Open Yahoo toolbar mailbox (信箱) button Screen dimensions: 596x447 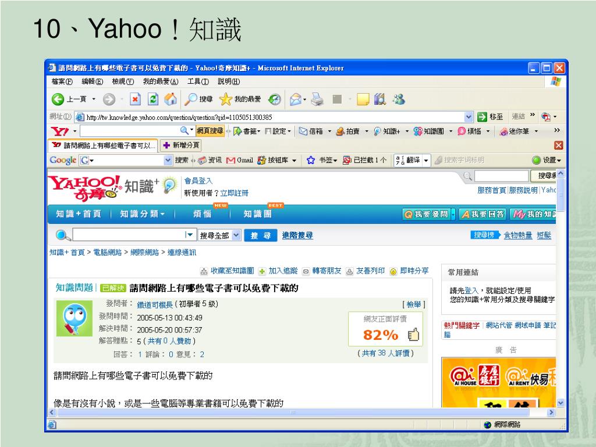click(x=311, y=131)
